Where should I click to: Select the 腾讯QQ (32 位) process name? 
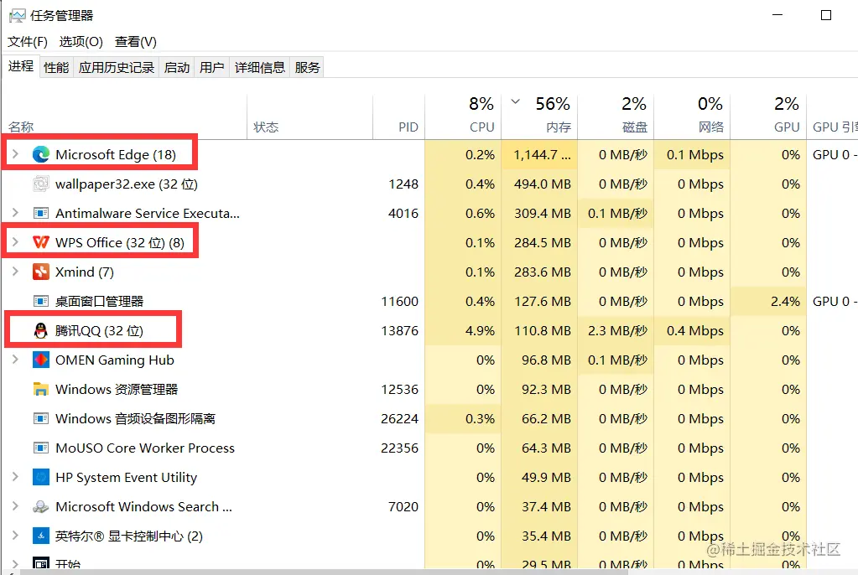[99, 330]
